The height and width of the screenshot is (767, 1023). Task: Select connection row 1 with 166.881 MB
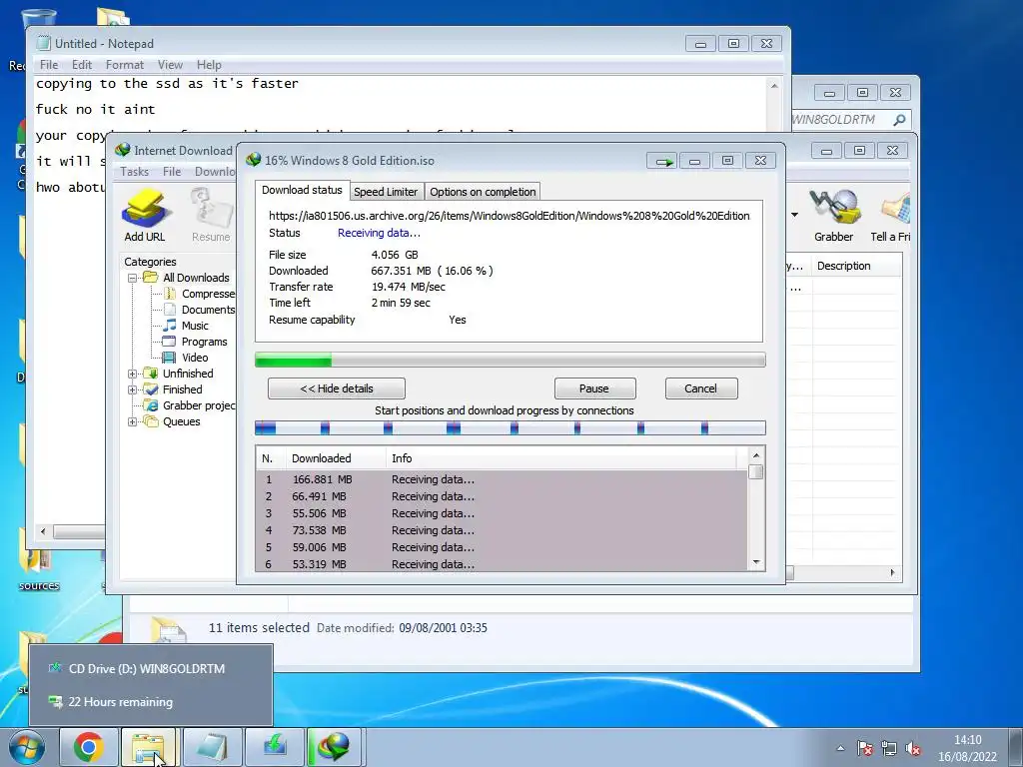pyautogui.click(x=502, y=479)
